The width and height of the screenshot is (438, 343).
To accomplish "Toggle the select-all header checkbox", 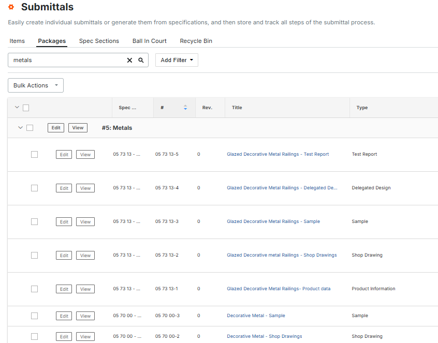I will 26,108.
